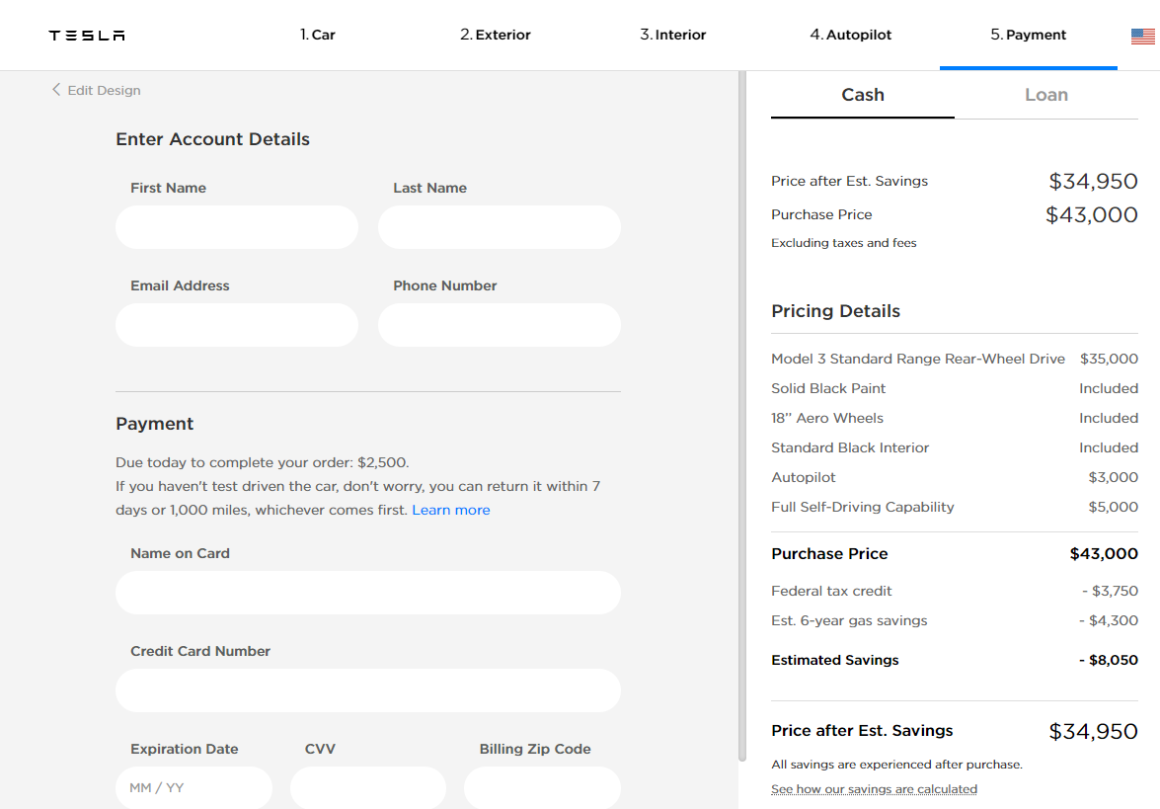This screenshot has width=1160, height=809.
Task: Select the Cash payment tab
Action: (x=863, y=95)
